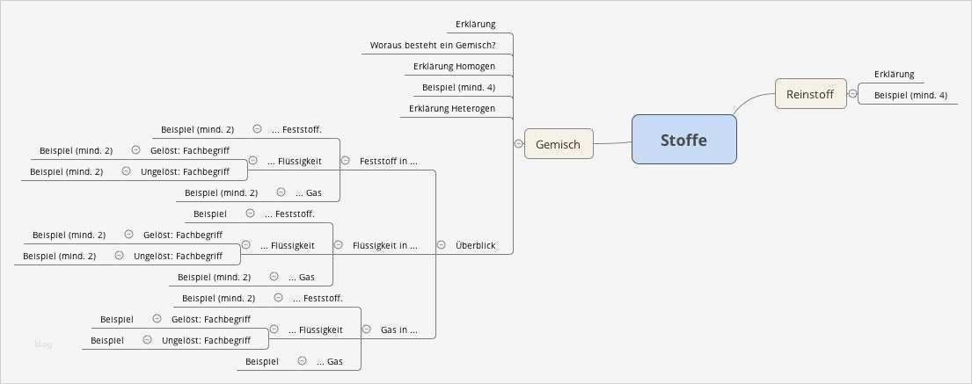Image resolution: width=972 pixels, height=384 pixels.
Task: Collapse '... Flüssigkeit' toggle under 'Gas in ...'
Action: tap(274, 330)
